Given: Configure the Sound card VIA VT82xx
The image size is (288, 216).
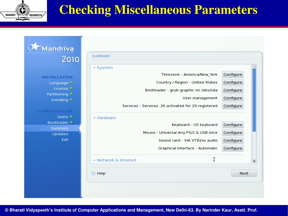Looking at the screenshot, I should pos(233,140).
